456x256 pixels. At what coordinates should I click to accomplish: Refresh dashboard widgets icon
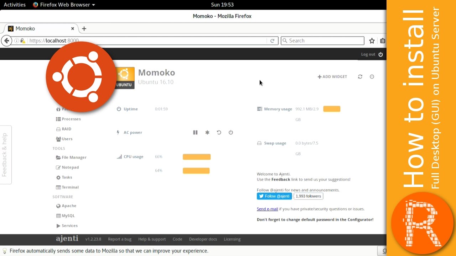point(360,76)
